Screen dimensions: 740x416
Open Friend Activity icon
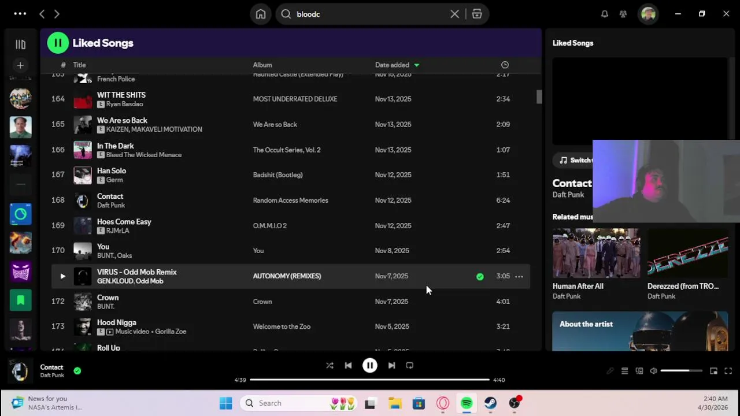coord(623,14)
